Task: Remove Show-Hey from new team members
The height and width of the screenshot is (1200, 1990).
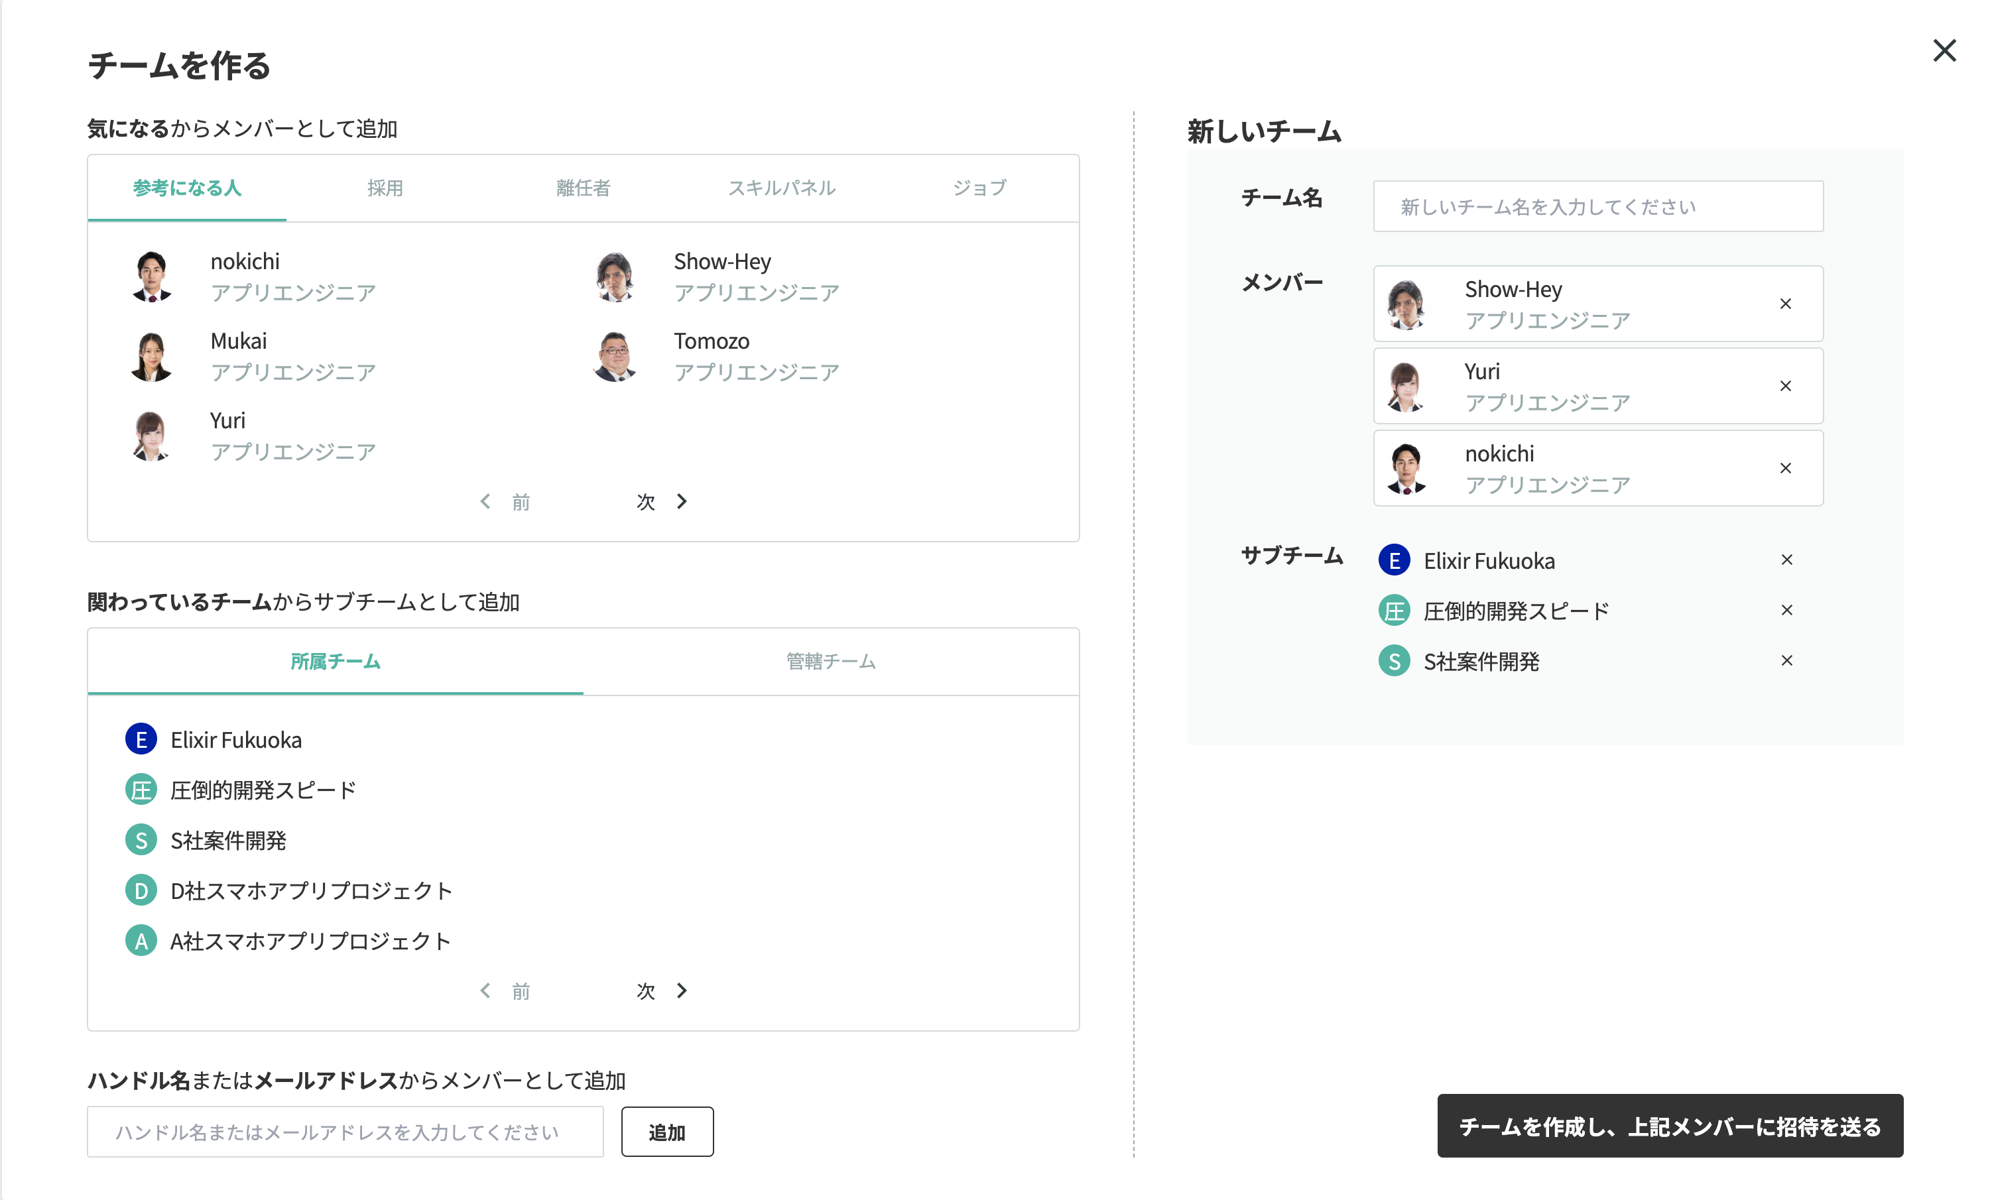Action: [1785, 304]
